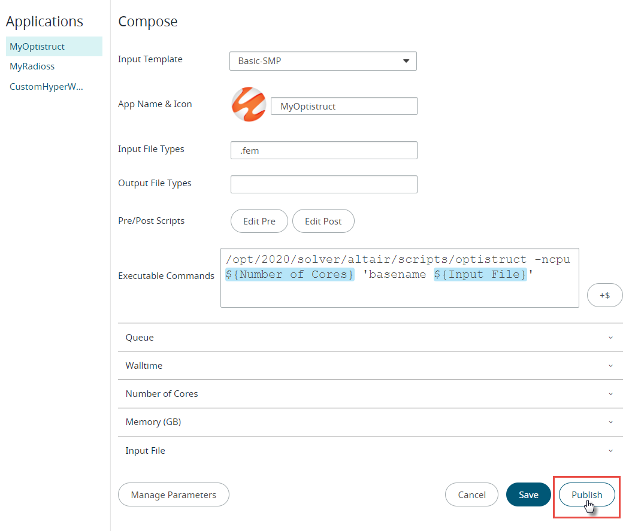Select the ${Number of Cores} variable token

pos(289,275)
